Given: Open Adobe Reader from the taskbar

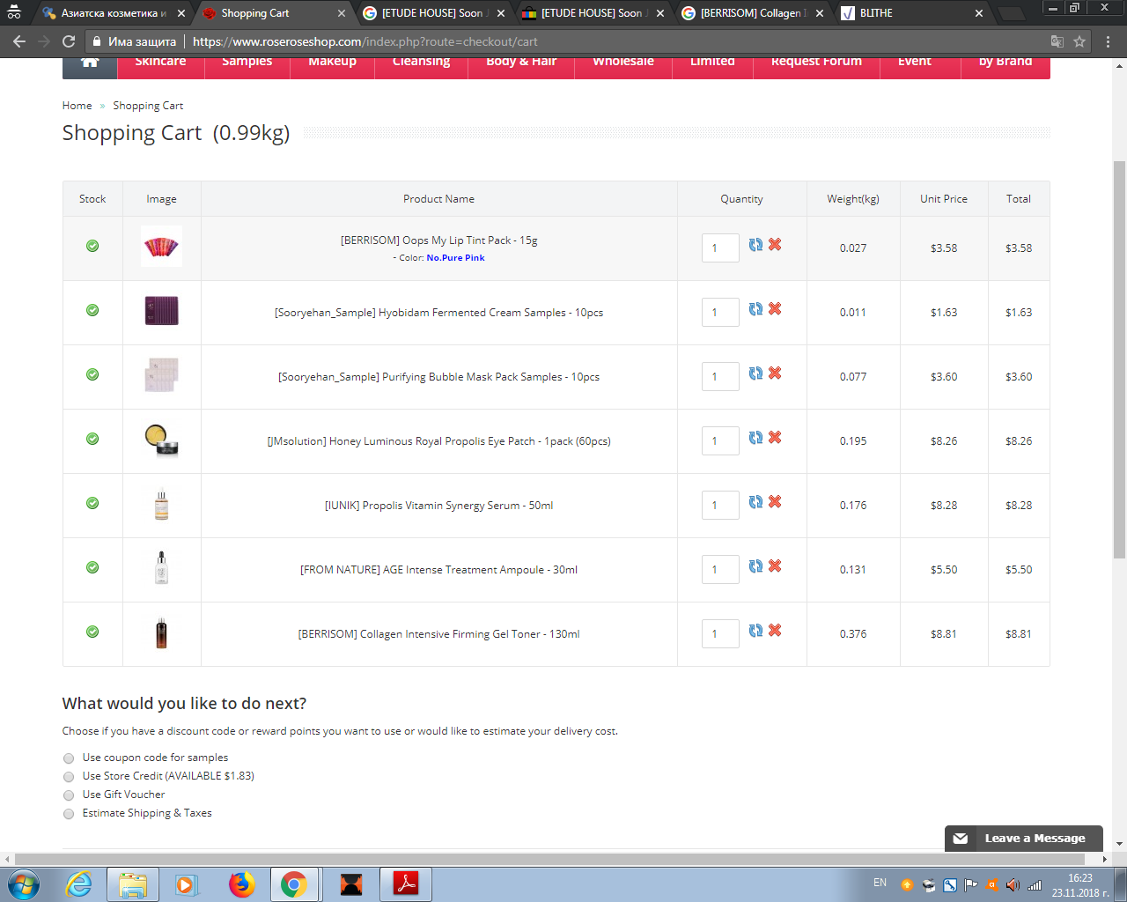Looking at the screenshot, I should click(x=406, y=884).
